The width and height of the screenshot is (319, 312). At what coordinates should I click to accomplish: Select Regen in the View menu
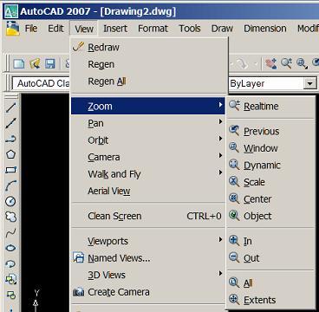coord(147,64)
